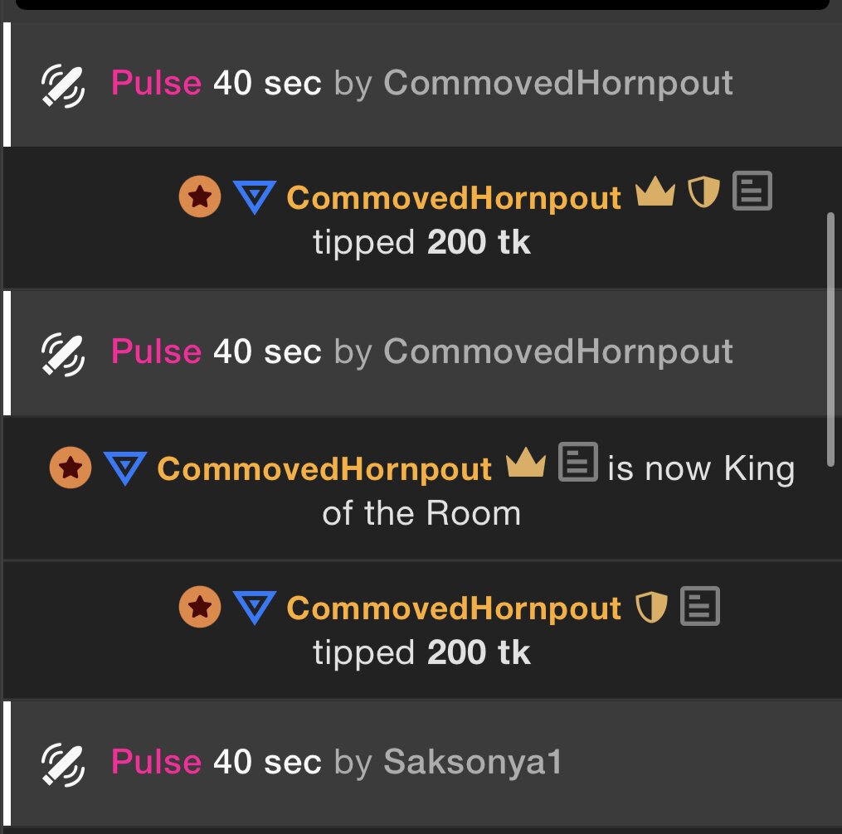The width and height of the screenshot is (842, 834).
Task: Click the grey CommovedHornpout name in the topmost Pulse row
Action: click(x=558, y=83)
